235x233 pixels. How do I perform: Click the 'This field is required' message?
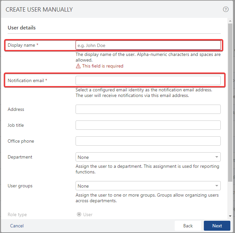click(103, 66)
